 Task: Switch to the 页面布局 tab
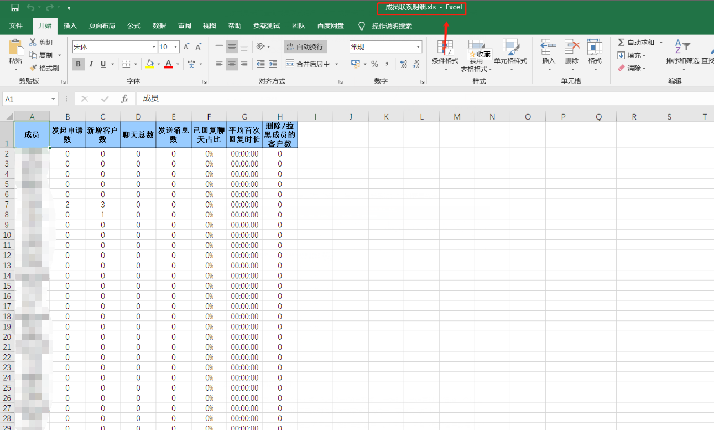[102, 25]
